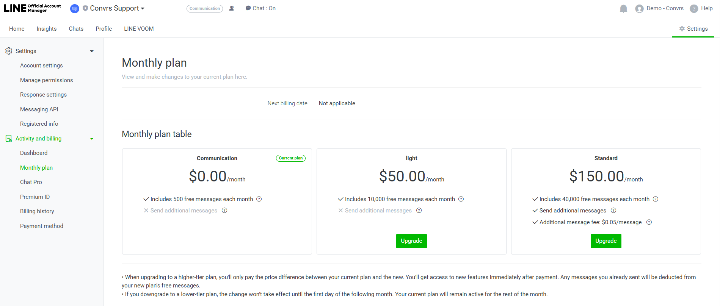Switch to the Insights tab
Viewport: 720px width, 306px height.
(x=47, y=29)
